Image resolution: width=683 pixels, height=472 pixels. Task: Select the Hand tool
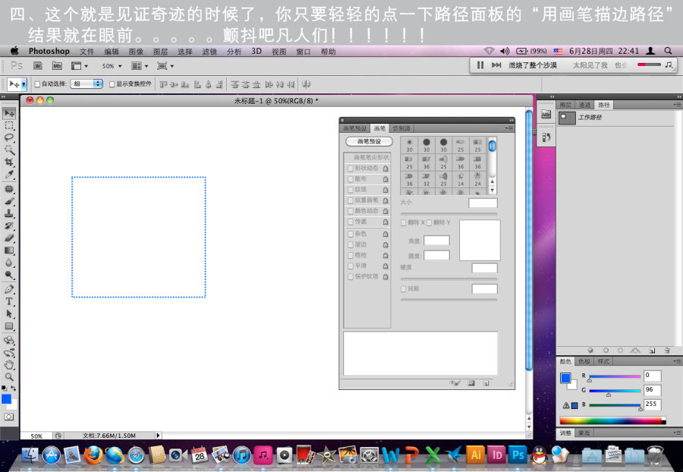click(x=9, y=365)
